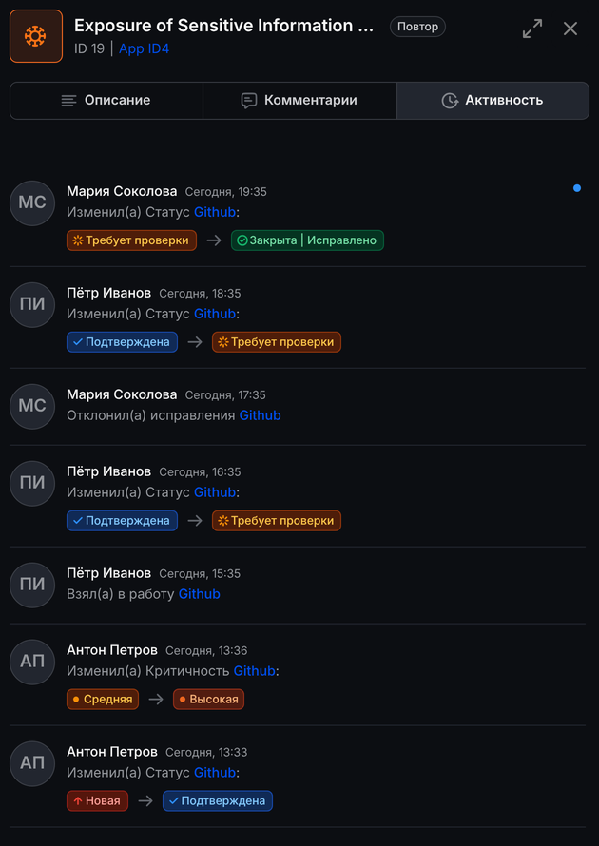Click Требует проверки badge in 18:35 entry
The height and width of the screenshot is (846, 599).
277,342
